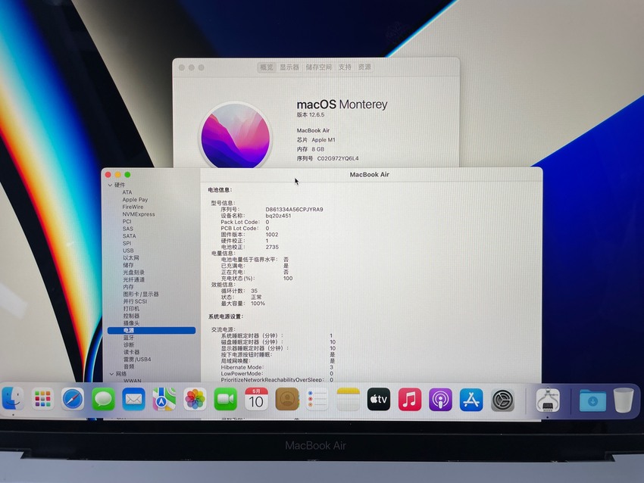This screenshot has height=483, width=644.
Task: Switch to 资源 tab
Action: pos(364,67)
